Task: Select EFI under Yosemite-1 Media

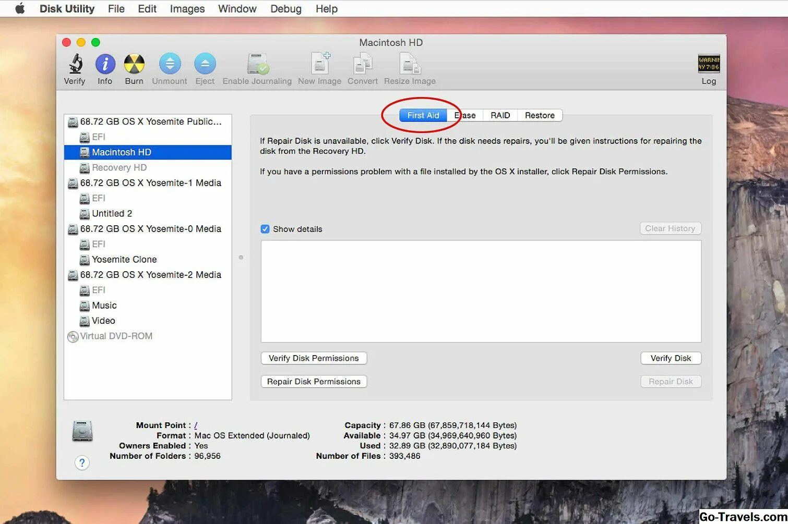Action: (148, 198)
